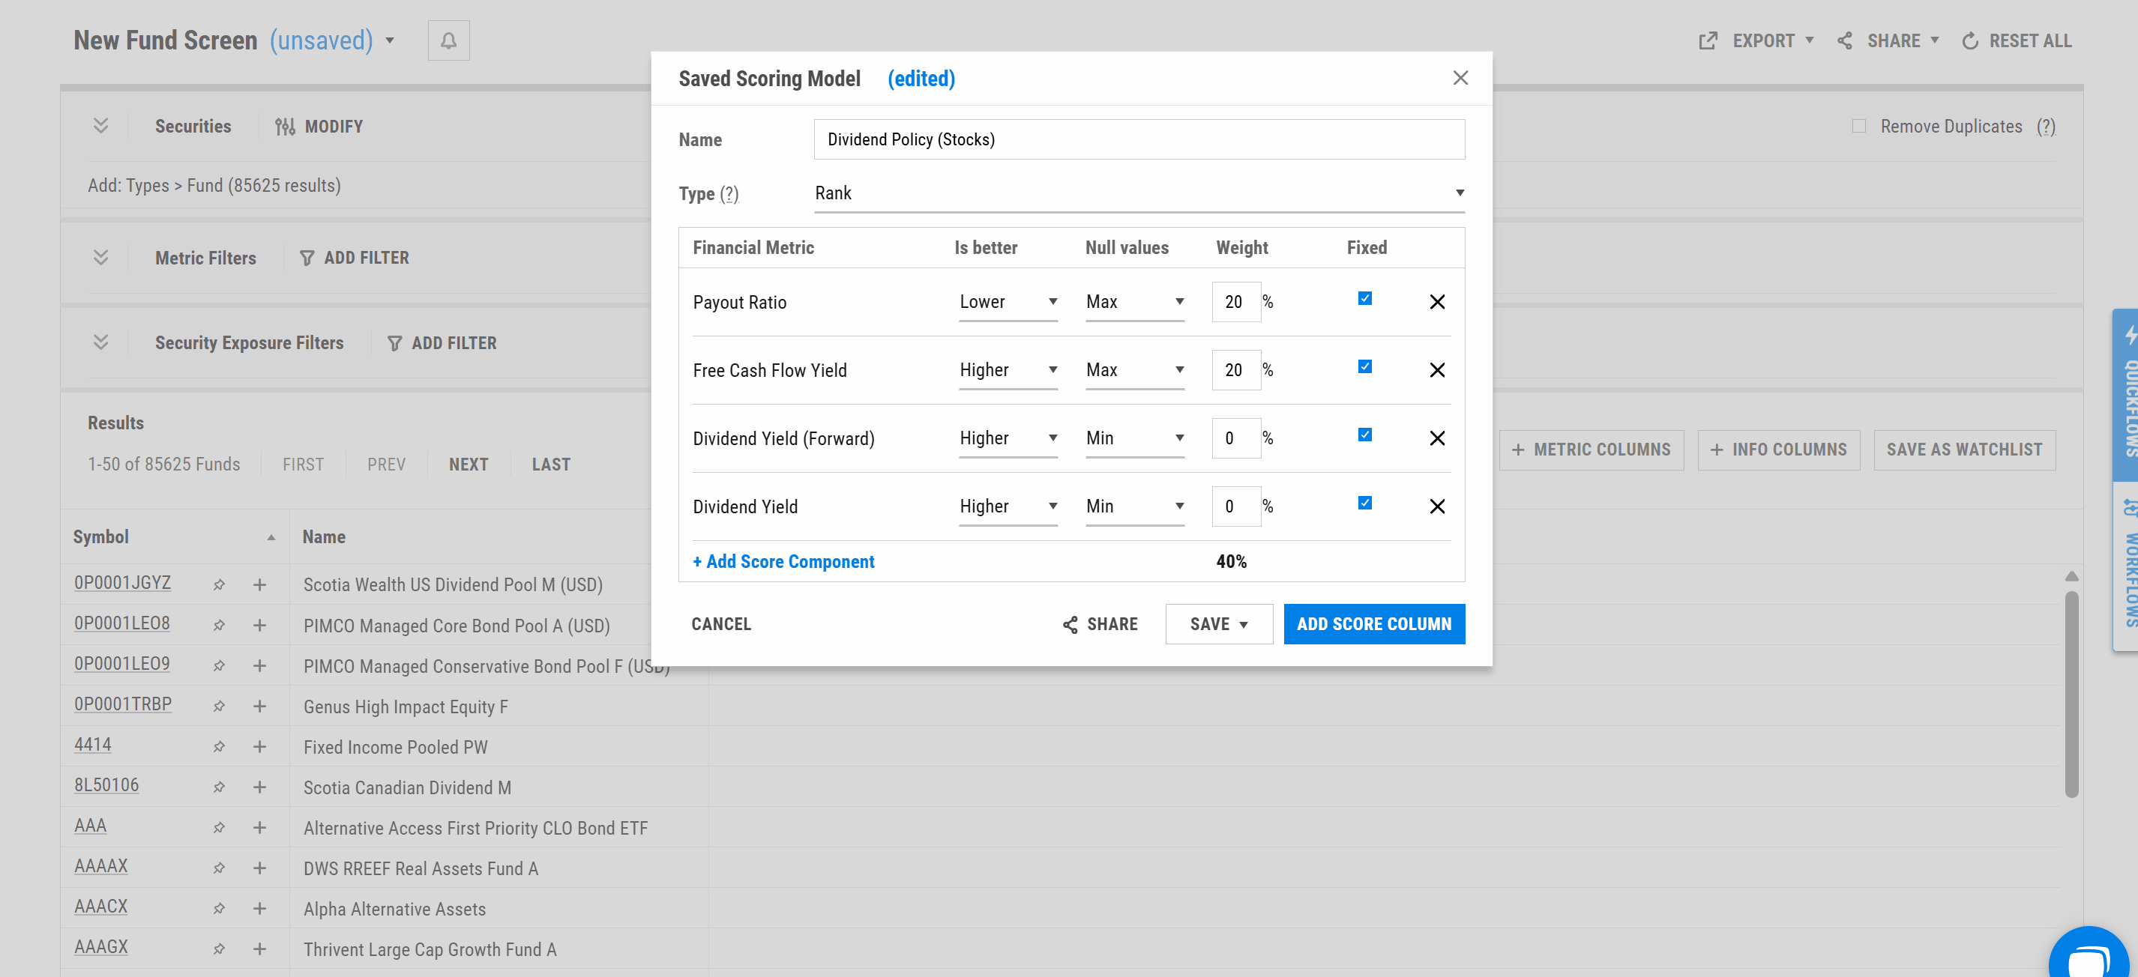
Task: Open Null values dropdown for Dividend Yield (Forward)
Action: coord(1134,438)
